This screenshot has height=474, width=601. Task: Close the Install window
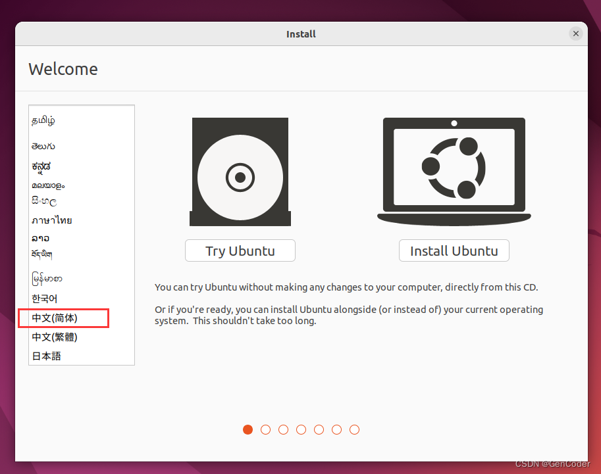pyautogui.click(x=576, y=34)
